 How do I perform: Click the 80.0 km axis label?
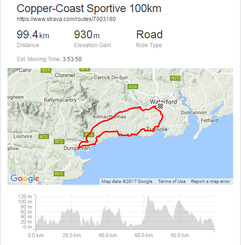pos(179,235)
